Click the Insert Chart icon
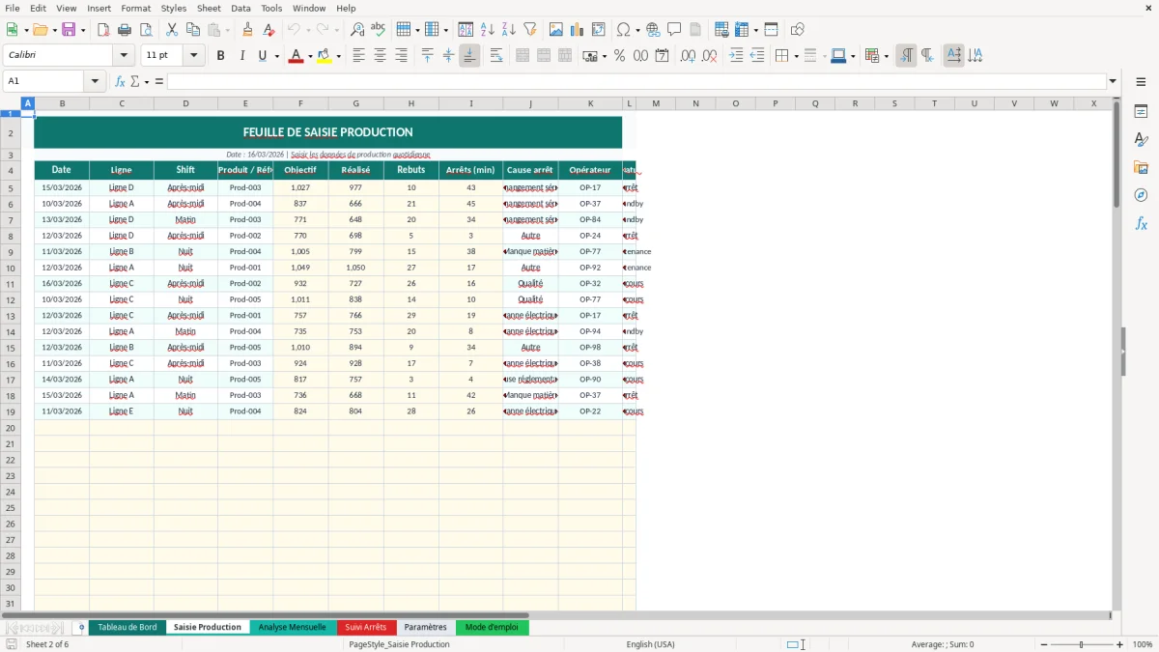The height and width of the screenshot is (652, 1159). tap(578, 30)
